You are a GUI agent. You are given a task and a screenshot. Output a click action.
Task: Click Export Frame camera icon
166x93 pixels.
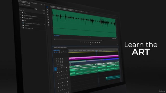click(x=99, y=42)
